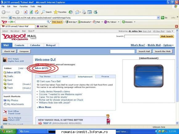
Task: Click the Refresh page icon
Action: (x=31, y=12)
